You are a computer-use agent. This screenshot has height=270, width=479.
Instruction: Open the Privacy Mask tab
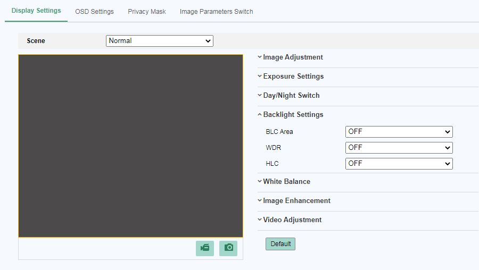[x=147, y=11]
